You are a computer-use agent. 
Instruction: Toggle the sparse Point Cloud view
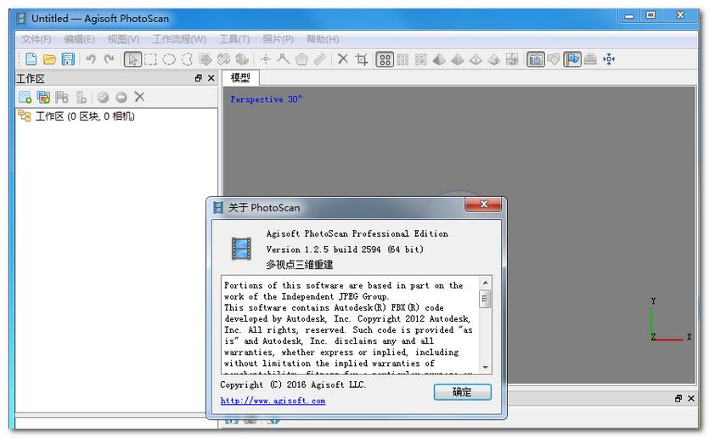coord(385,59)
